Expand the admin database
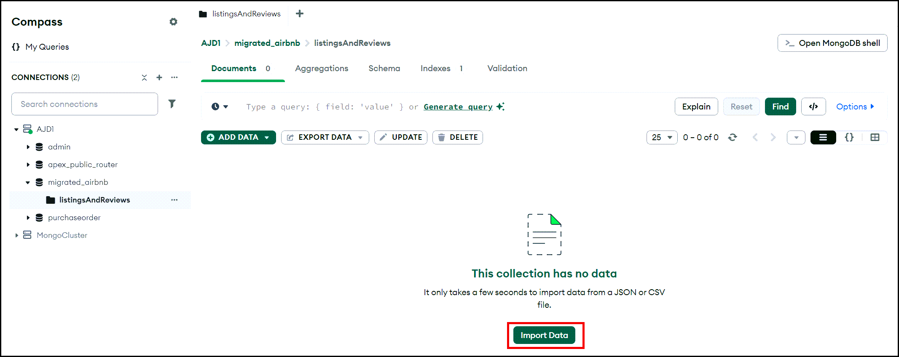The height and width of the screenshot is (357, 899). point(28,147)
